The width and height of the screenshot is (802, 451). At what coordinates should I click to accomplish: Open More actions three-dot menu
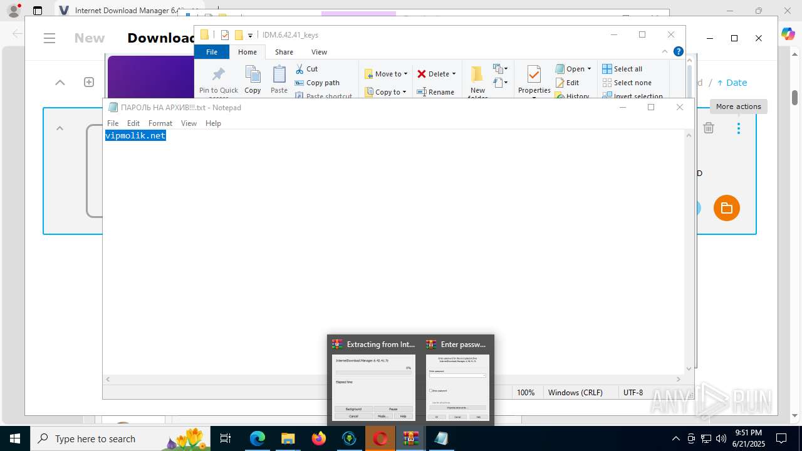(x=739, y=128)
